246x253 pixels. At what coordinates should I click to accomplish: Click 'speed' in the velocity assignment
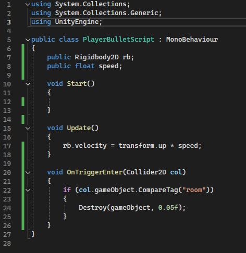coord(188,146)
